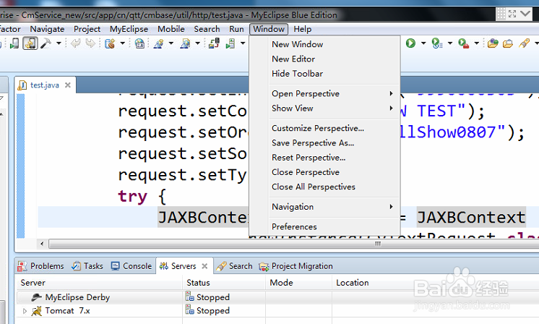The image size is (539, 324).
Task: Click the highlighted mobile sync toolbar icon
Action: pyautogui.click(x=30, y=43)
